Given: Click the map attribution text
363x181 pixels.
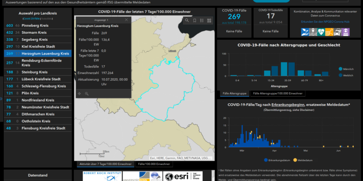Looking at the screenshot, I should [181, 158].
